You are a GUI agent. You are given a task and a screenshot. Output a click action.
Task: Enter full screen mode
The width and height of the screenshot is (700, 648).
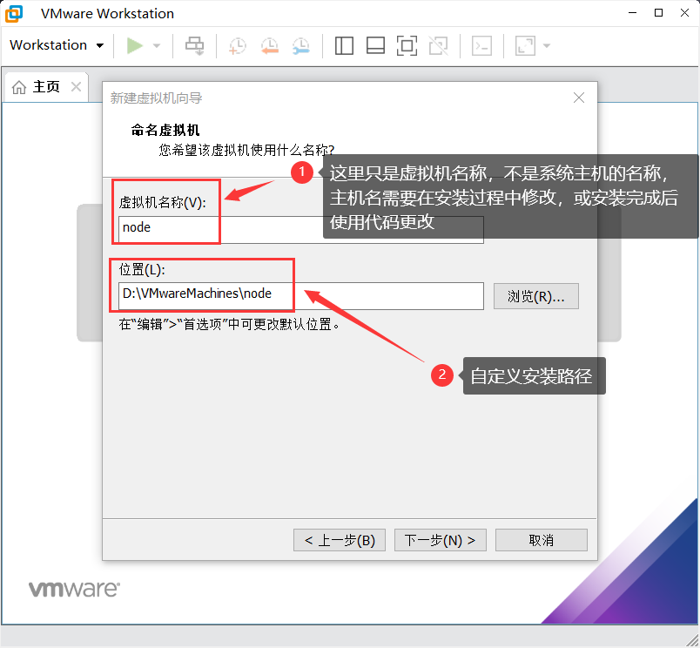point(407,45)
